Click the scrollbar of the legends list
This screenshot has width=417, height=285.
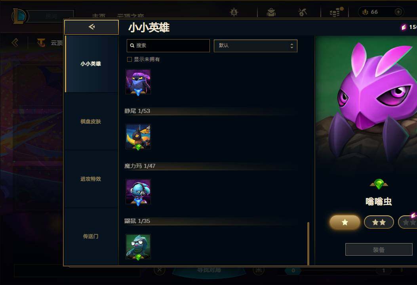308,243
